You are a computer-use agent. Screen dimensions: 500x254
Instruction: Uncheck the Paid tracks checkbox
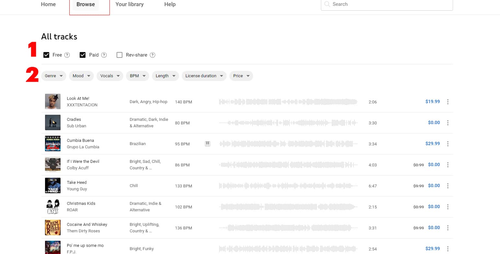click(83, 55)
